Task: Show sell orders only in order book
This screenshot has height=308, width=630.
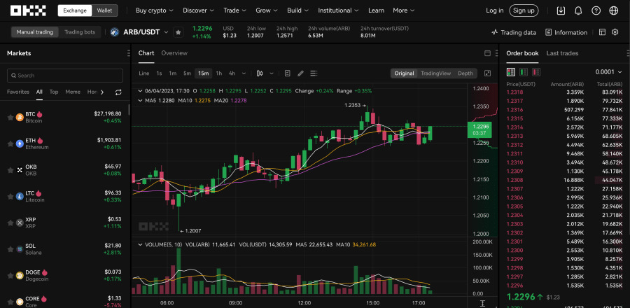Action: pyautogui.click(x=535, y=71)
